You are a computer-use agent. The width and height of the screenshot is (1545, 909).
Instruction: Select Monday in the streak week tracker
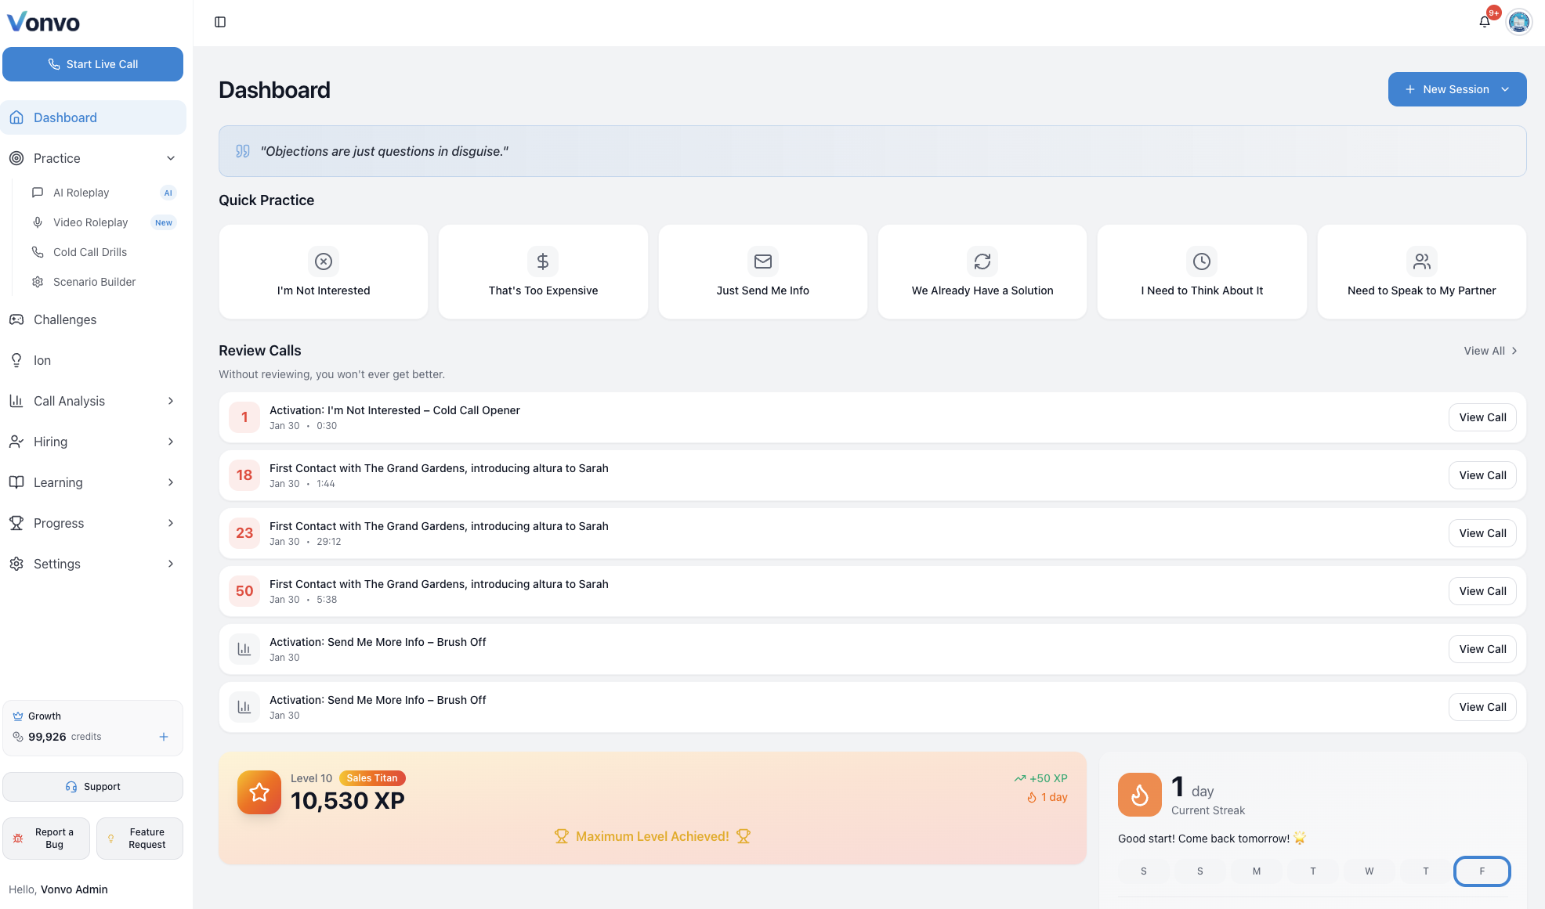point(1256,871)
